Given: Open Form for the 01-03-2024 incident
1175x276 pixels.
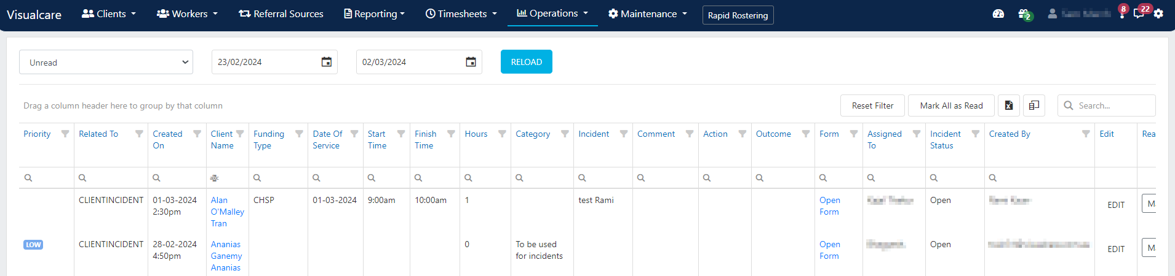Looking at the screenshot, I should 830,206.
